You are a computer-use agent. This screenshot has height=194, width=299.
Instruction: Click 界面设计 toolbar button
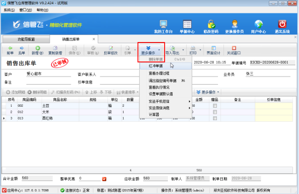tap(213, 50)
